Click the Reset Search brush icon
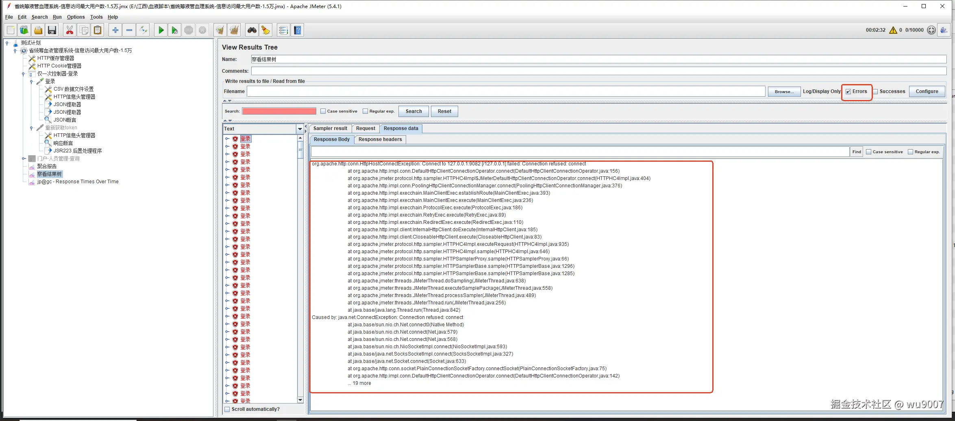The image size is (955, 421). (x=266, y=30)
